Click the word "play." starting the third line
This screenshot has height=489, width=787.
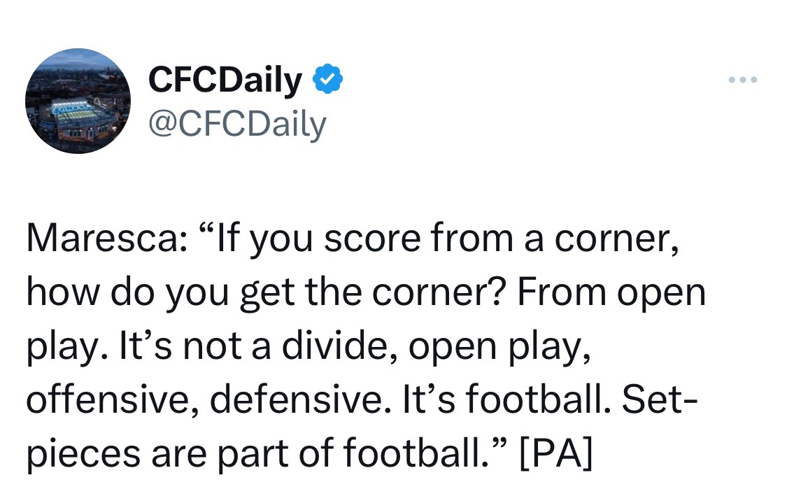(64, 348)
